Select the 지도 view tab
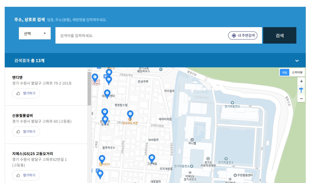Viewport: 311px width, 183px height. click(x=285, y=72)
